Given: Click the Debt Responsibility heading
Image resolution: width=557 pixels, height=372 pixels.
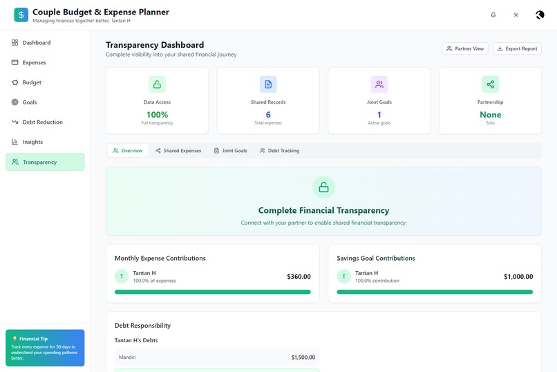Looking at the screenshot, I should 142,326.
